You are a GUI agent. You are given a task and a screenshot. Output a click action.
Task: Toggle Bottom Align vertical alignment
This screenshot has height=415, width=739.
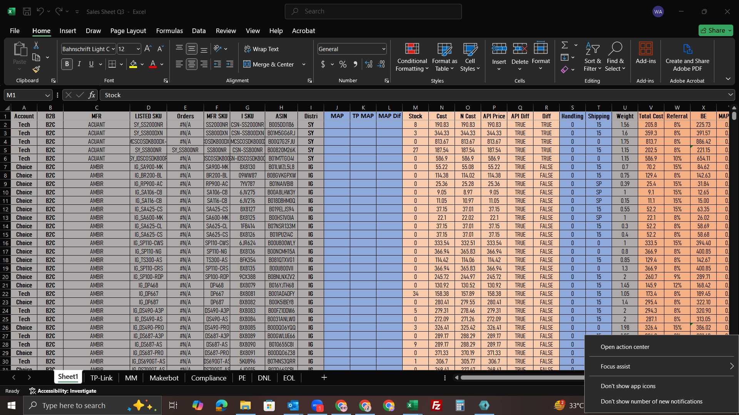(x=204, y=49)
